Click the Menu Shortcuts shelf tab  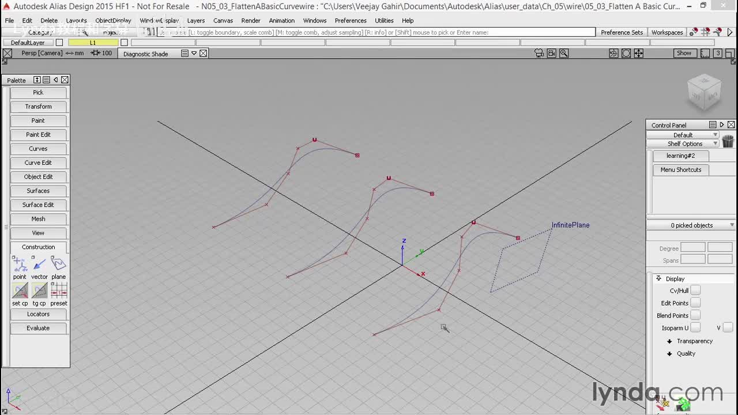[x=680, y=169]
